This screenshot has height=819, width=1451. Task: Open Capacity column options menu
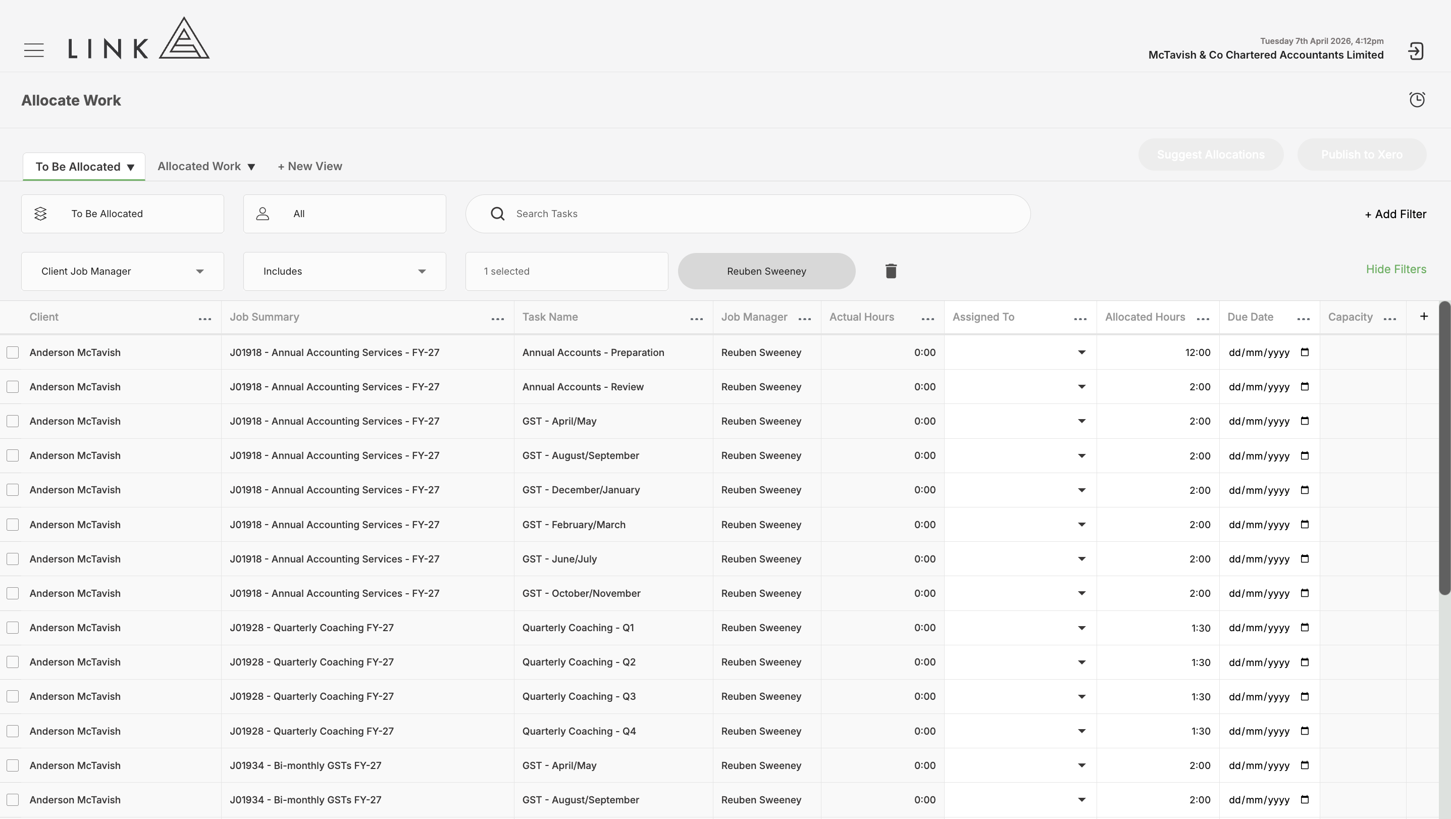pyautogui.click(x=1389, y=319)
